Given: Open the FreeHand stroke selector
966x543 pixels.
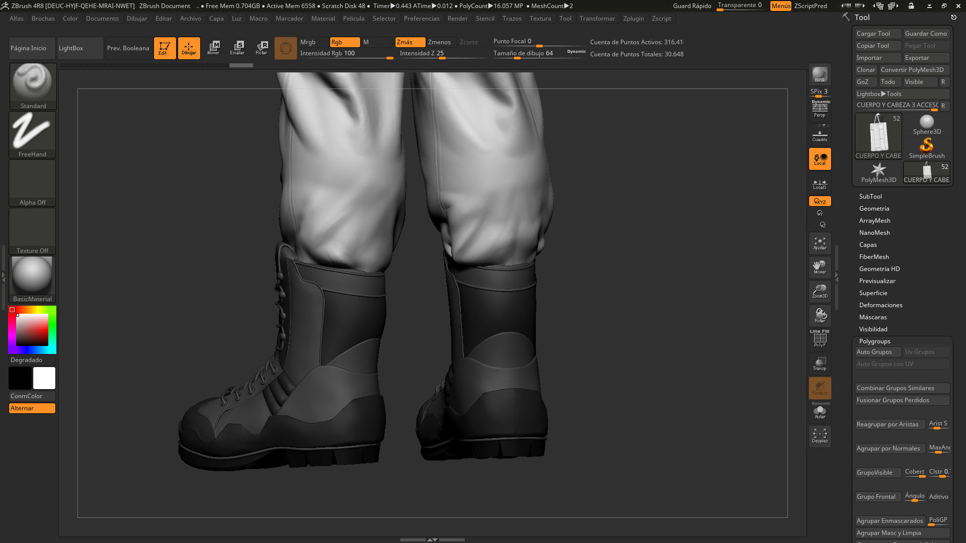Looking at the screenshot, I should [33, 135].
